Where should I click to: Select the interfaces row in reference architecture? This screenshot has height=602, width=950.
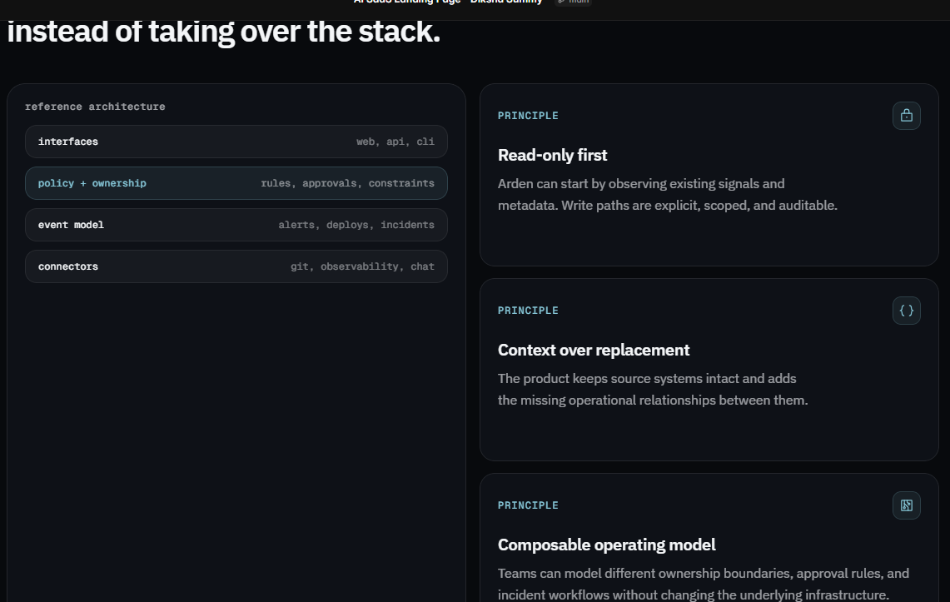[236, 142]
